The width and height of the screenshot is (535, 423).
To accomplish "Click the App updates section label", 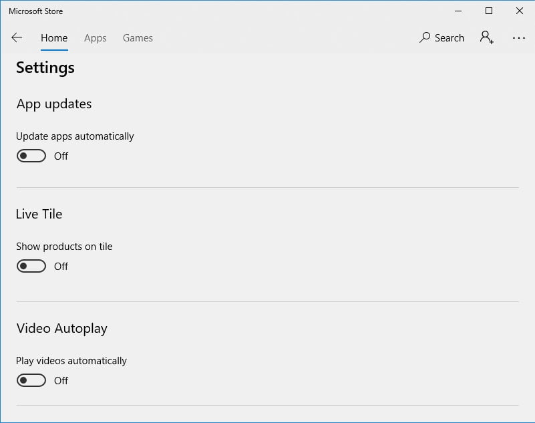I will pos(53,104).
